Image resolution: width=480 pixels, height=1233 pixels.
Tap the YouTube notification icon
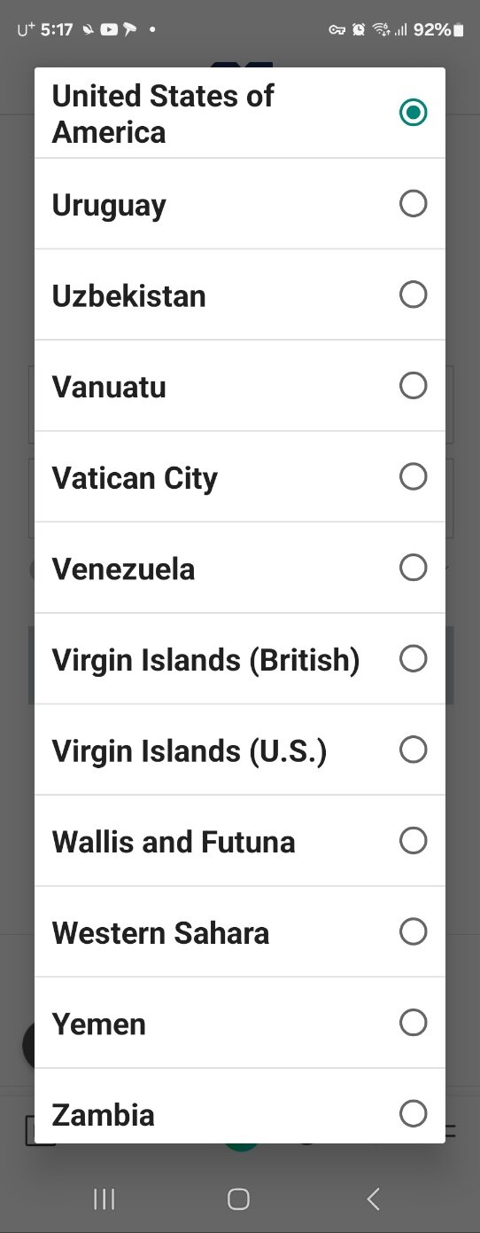click(109, 29)
